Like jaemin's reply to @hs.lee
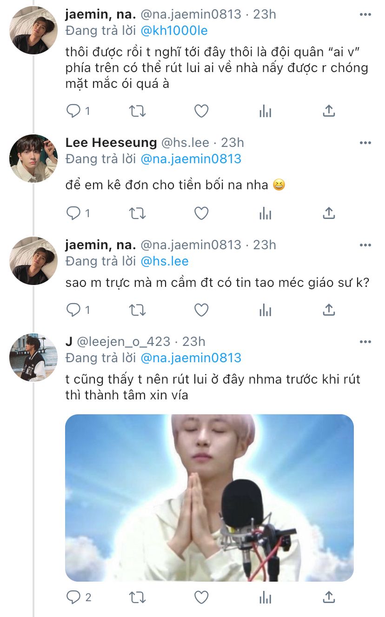This screenshot has height=617, width=385. coord(201,310)
